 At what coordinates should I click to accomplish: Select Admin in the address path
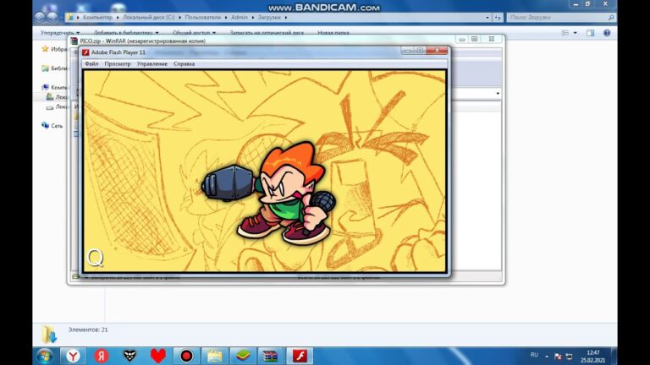(240, 18)
